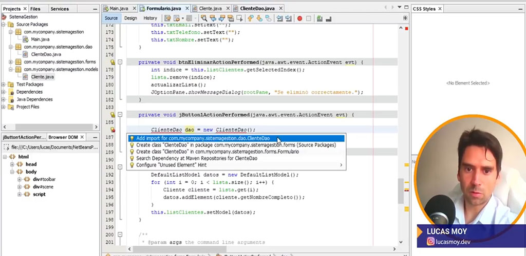Click the error lightbulb on line 187
Screen dimensions: 526x256
coord(112,130)
